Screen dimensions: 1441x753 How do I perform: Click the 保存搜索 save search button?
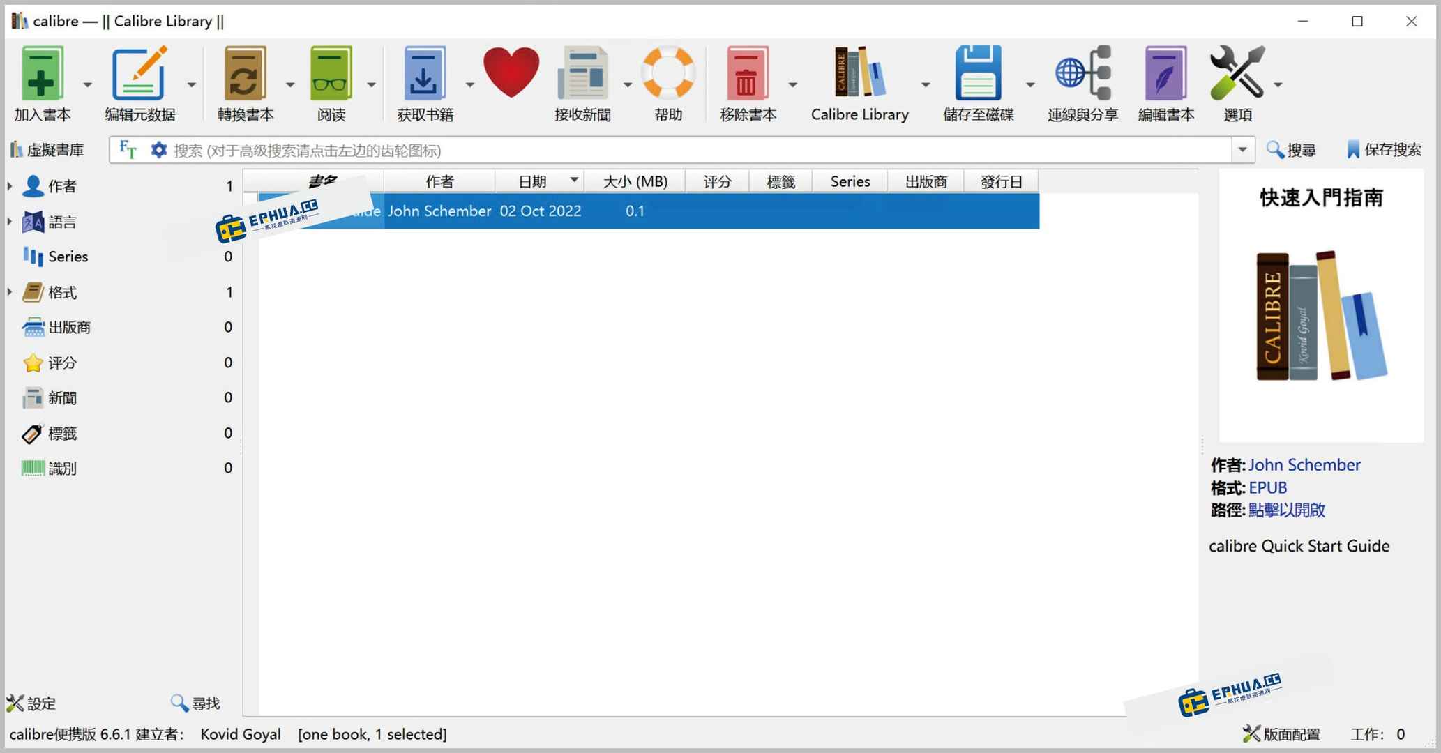[1384, 150]
